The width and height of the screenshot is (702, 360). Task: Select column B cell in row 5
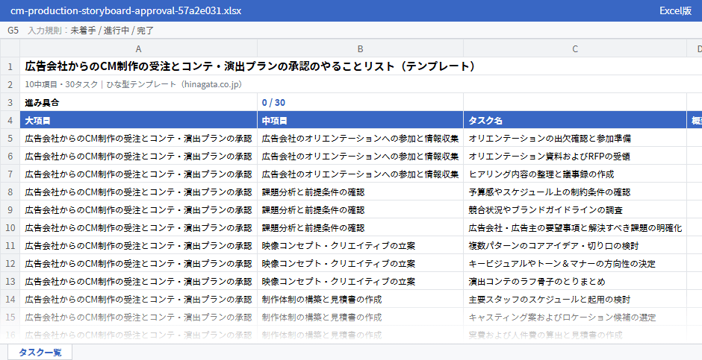point(360,138)
